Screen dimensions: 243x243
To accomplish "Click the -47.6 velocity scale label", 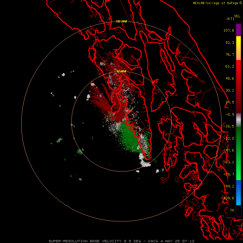I will [229, 150].
